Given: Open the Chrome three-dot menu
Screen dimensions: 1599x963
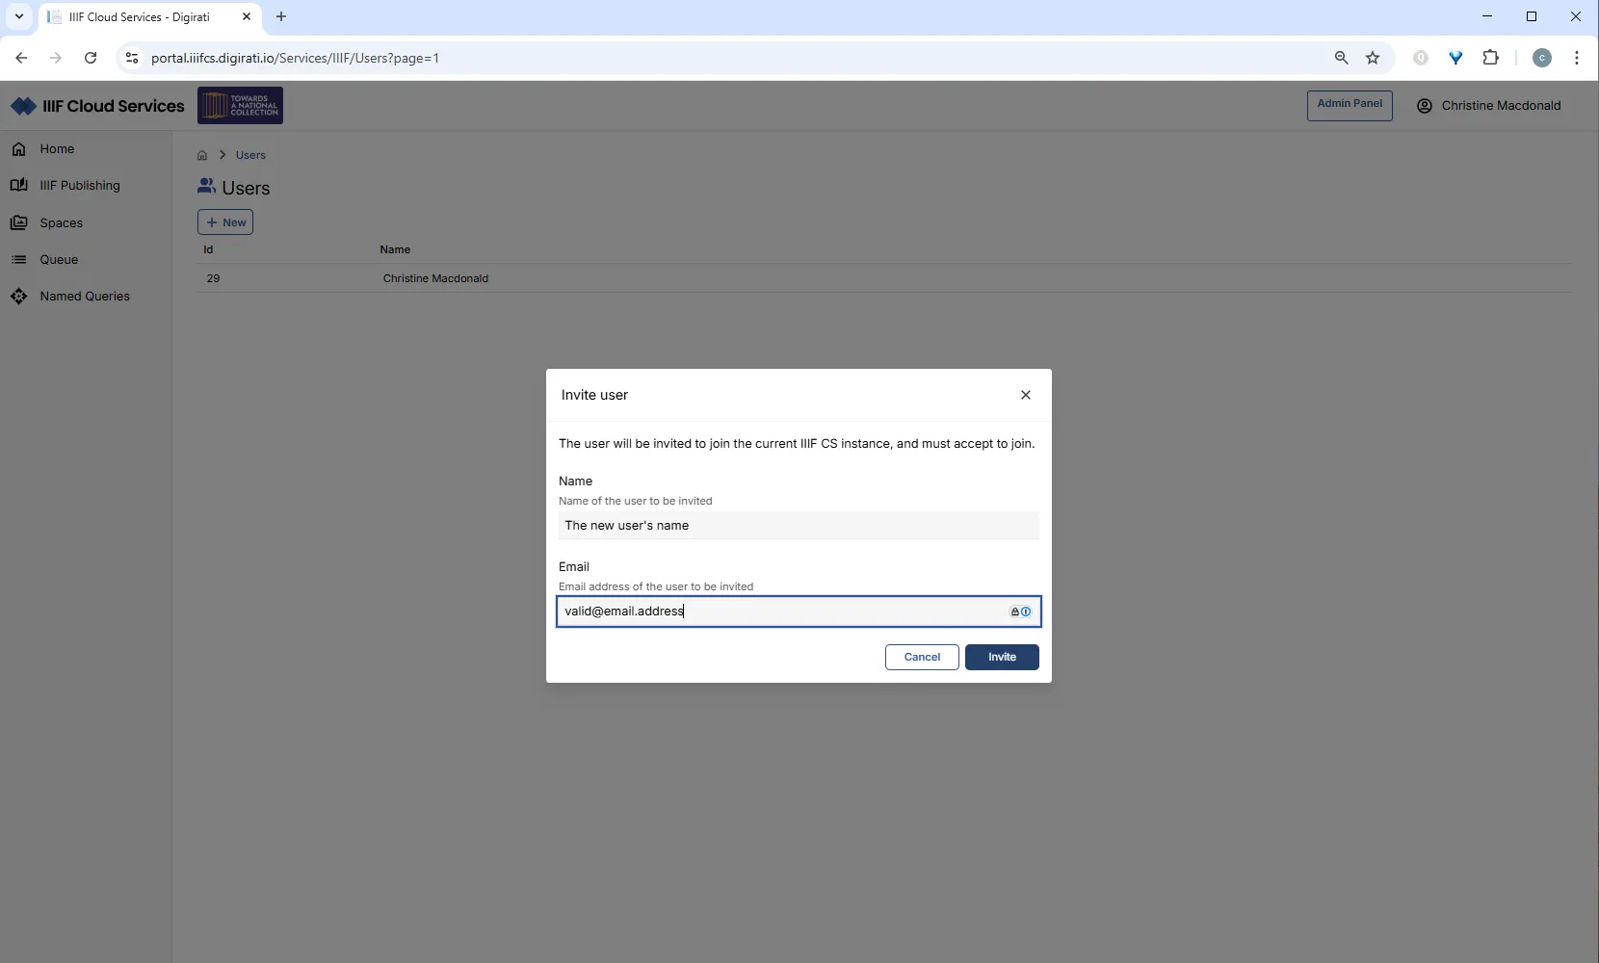Looking at the screenshot, I should (x=1578, y=58).
